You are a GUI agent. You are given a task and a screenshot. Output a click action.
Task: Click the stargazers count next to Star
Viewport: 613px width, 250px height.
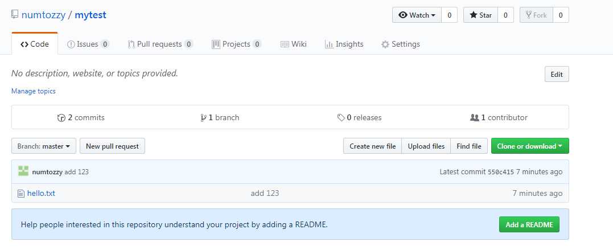pyautogui.click(x=505, y=15)
